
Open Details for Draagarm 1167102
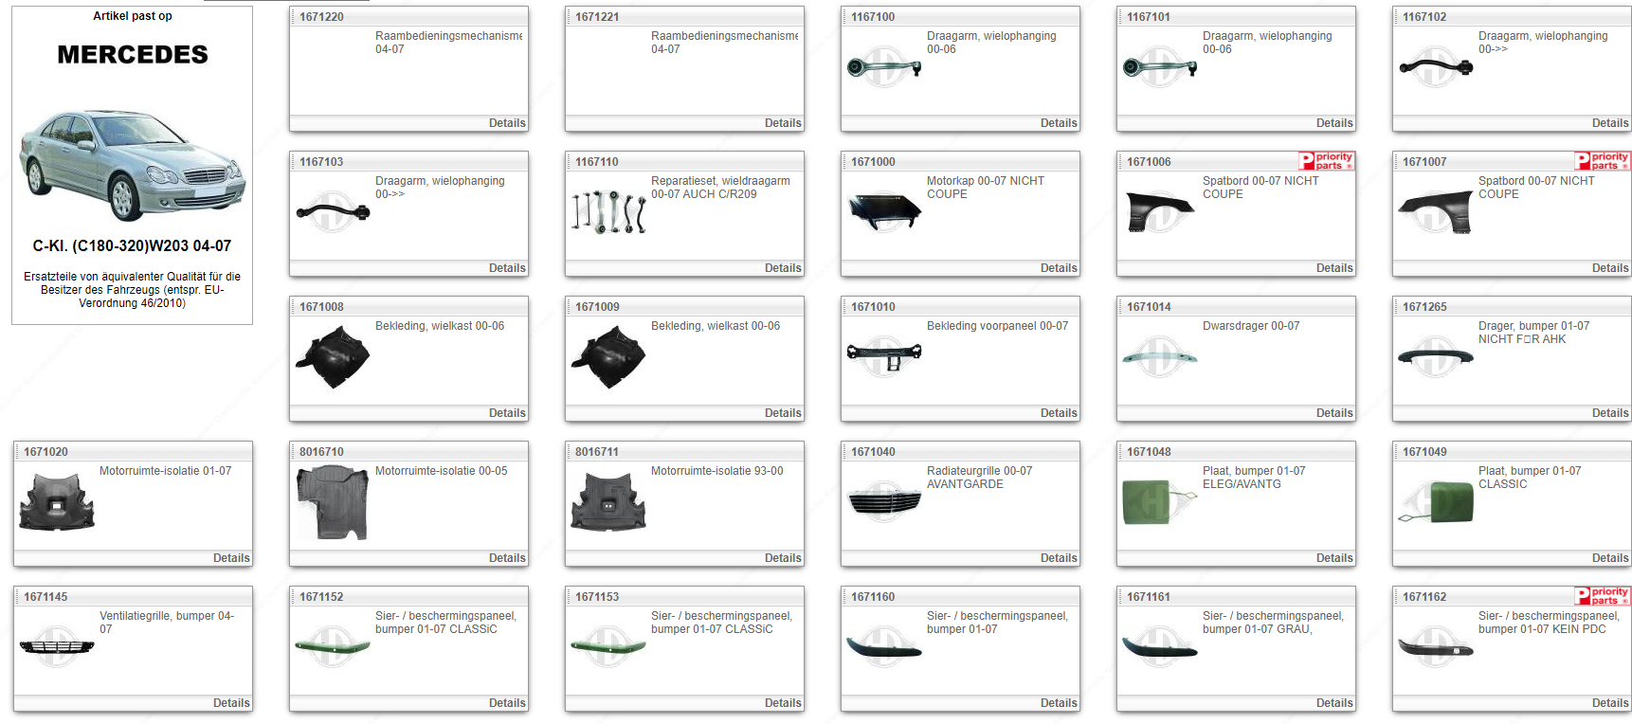[1610, 123]
